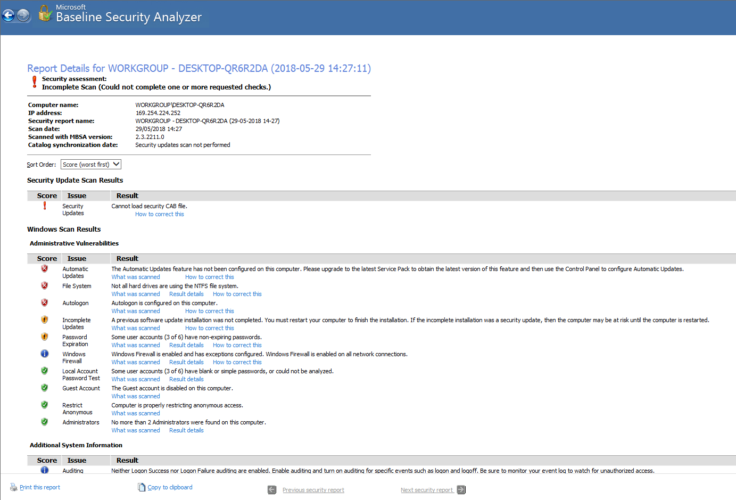Go to 'Previous security report' link
Viewport: 736px width, 500px height.
(x=313, y=490)
